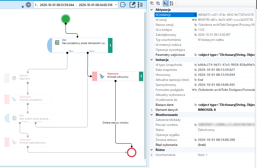Image resolution: width=257 pixels, height=168 pixels.
Task: Click the diagram's vertical scrollbar
Action: click(x=145, y=85)
